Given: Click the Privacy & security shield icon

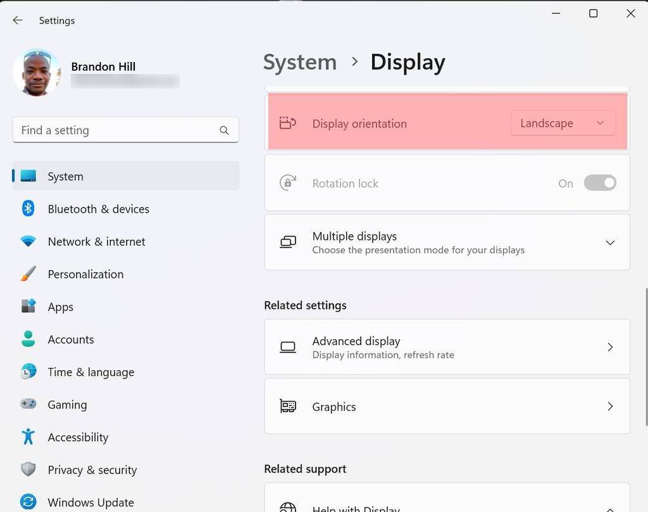Looking at the screenshot, I should point(28,470).
